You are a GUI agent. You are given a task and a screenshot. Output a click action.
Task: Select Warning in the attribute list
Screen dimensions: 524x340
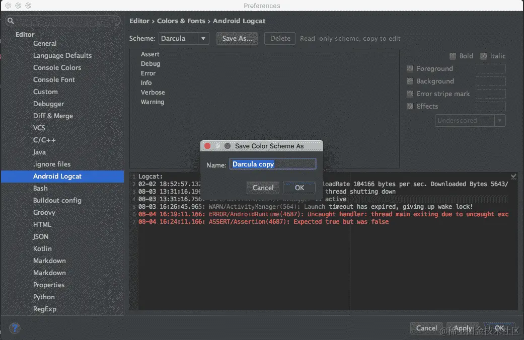153,102
